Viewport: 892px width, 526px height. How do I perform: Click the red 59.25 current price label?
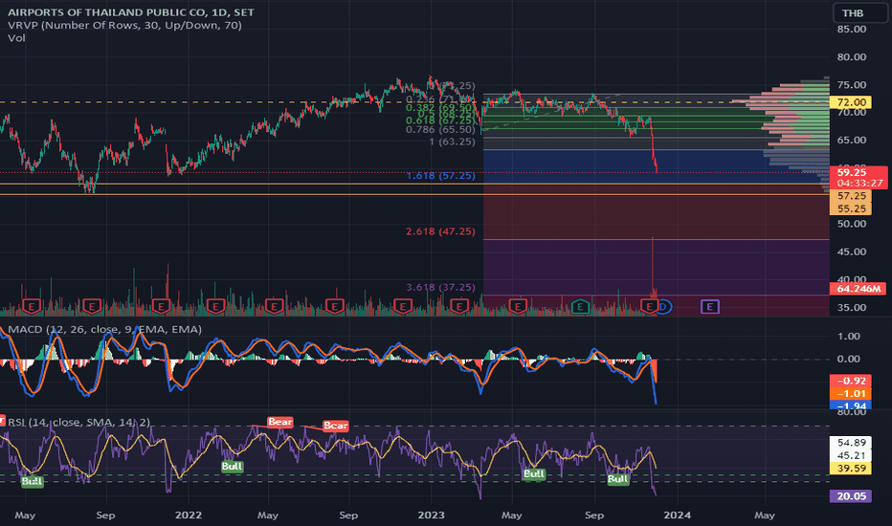859,172
